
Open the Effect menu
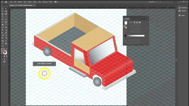click(35, 2)
